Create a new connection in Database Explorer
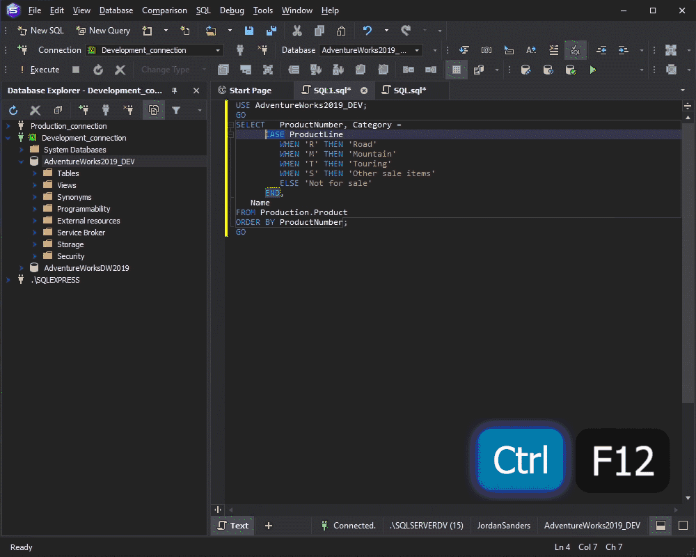The image size is (696, 557). 84,110
